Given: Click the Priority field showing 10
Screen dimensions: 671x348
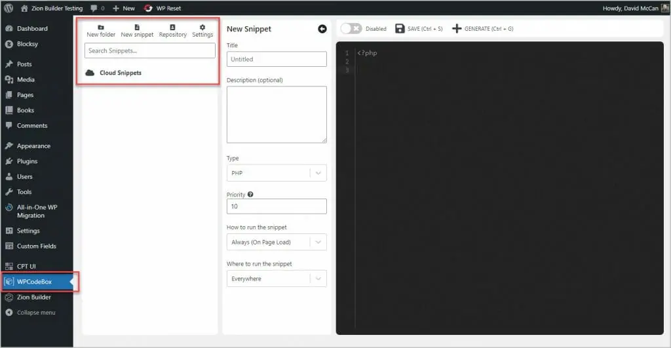Looking at the screenshot, I should tap(277, 206).
